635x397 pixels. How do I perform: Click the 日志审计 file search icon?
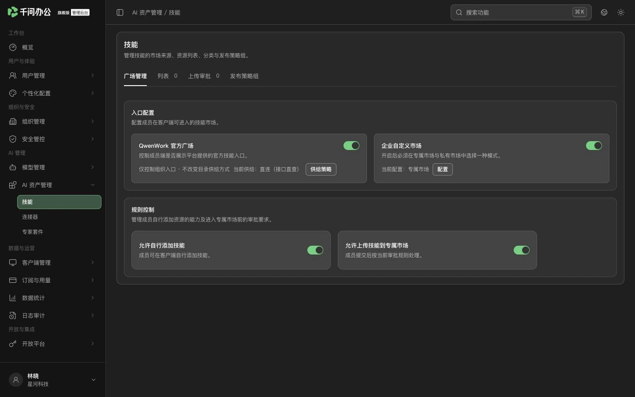(13, 315)
